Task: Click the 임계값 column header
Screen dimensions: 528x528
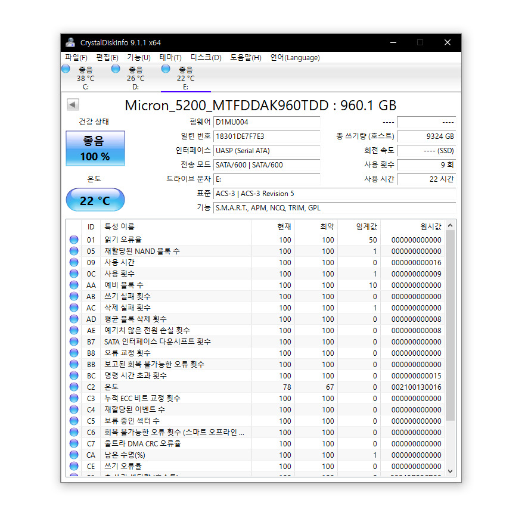Action: coord(359,226)
